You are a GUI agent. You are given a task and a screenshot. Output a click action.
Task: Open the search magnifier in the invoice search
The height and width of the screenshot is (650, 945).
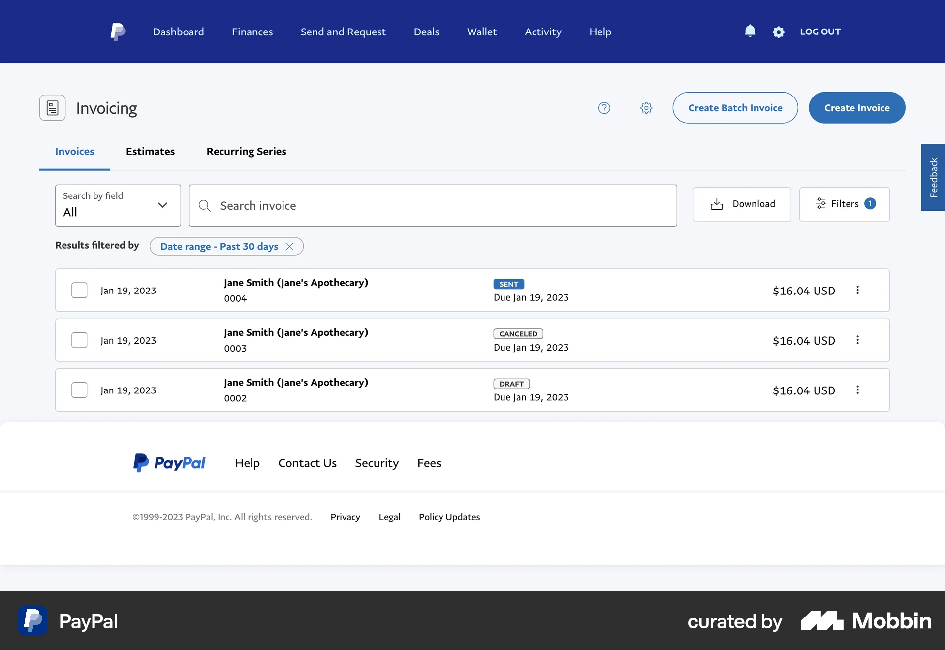click(204, 205)
